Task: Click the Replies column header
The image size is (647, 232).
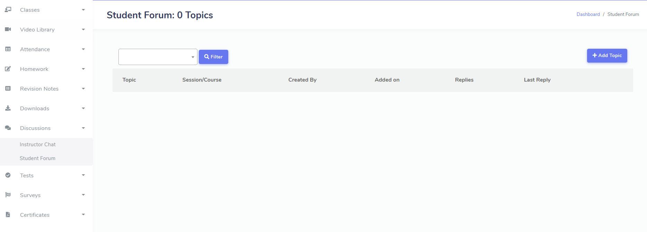Action: (464, 80)
